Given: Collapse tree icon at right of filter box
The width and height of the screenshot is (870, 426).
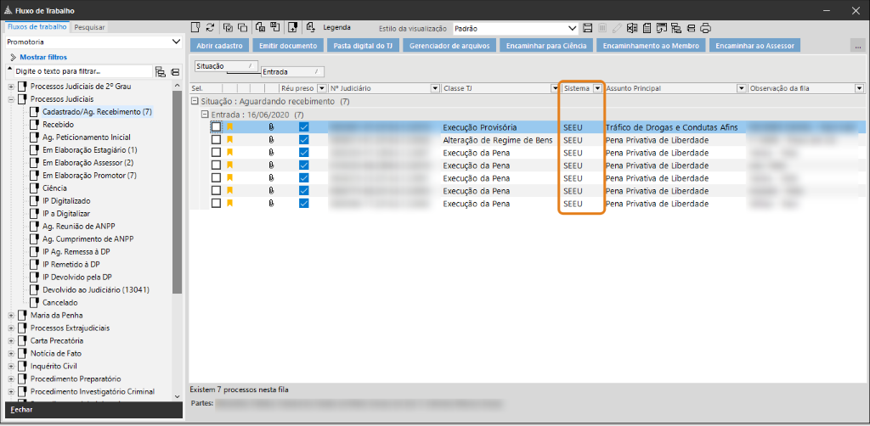Looking at the screenshot, I should (x=175, y=71).
